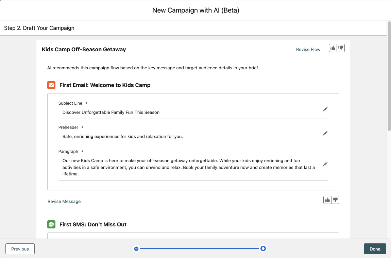Click the vertical scrollbar thumb
Screen dimensions: 391x258
coord(389,76)
